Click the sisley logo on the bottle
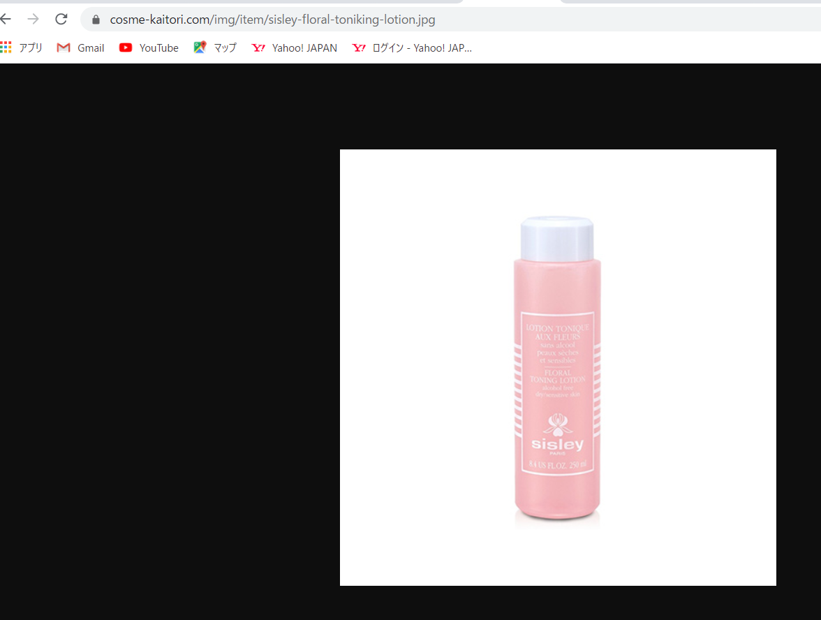This screenshot has height=620, width=821. [556, 444]
